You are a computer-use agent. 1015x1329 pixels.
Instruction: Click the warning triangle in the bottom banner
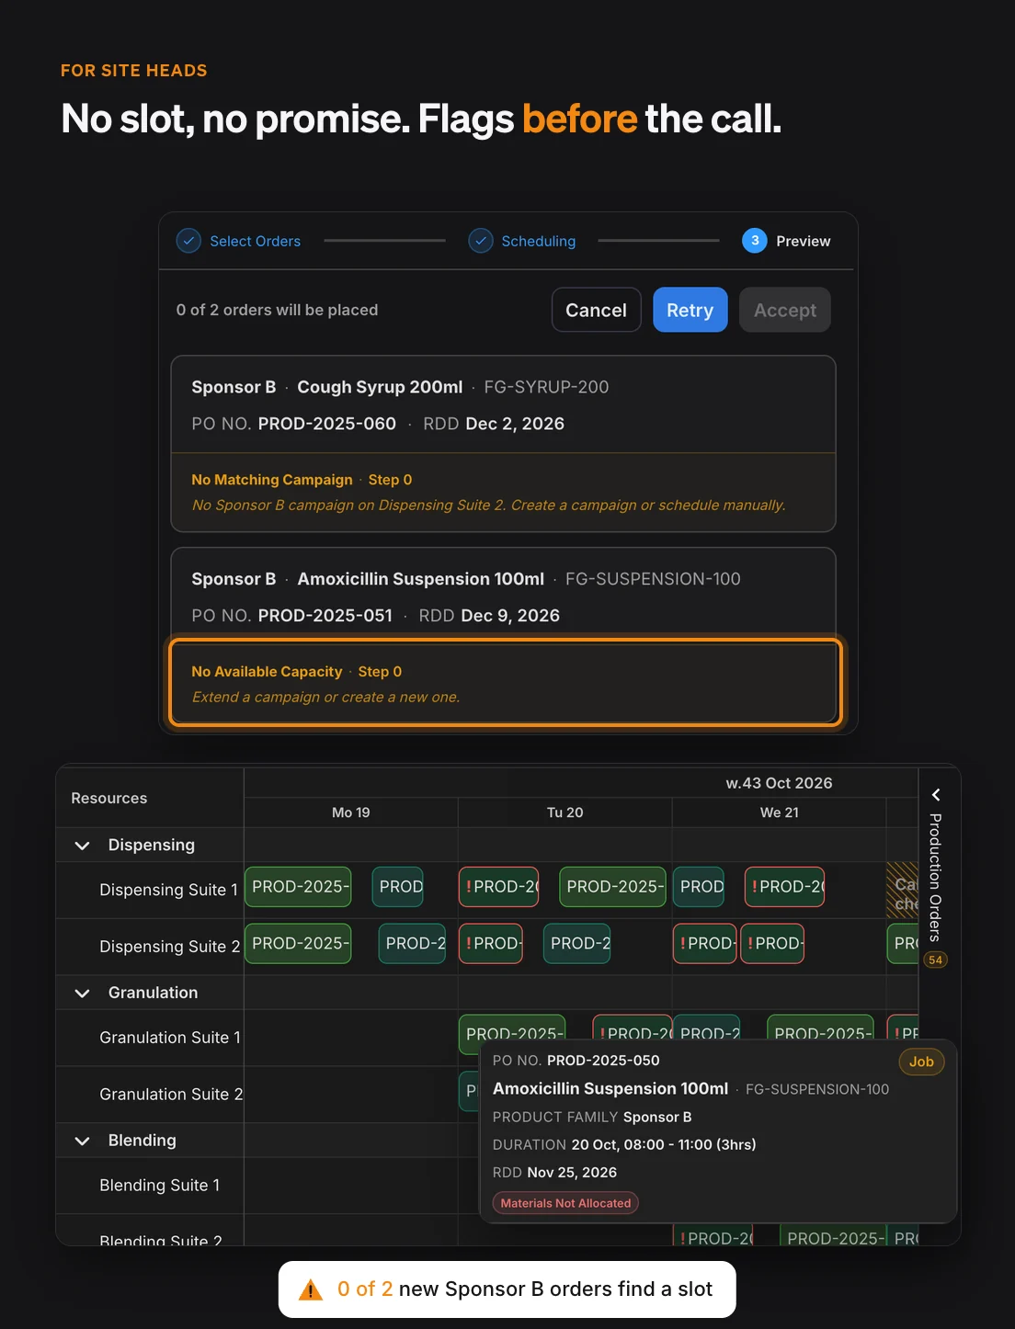pyautogui.click(x=312, y=1289)
